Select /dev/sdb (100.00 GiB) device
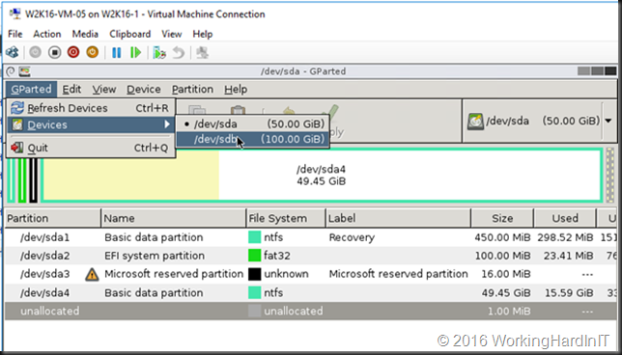The width and height of the screenshot is (622, 355). pyautogui.click(x=253, y=139)
